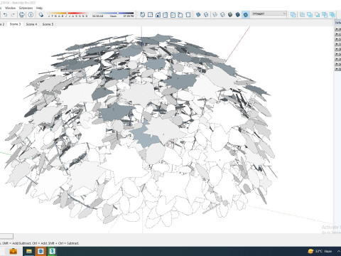Toggle the highlighted Monochrome style icon

coord(246,15)
